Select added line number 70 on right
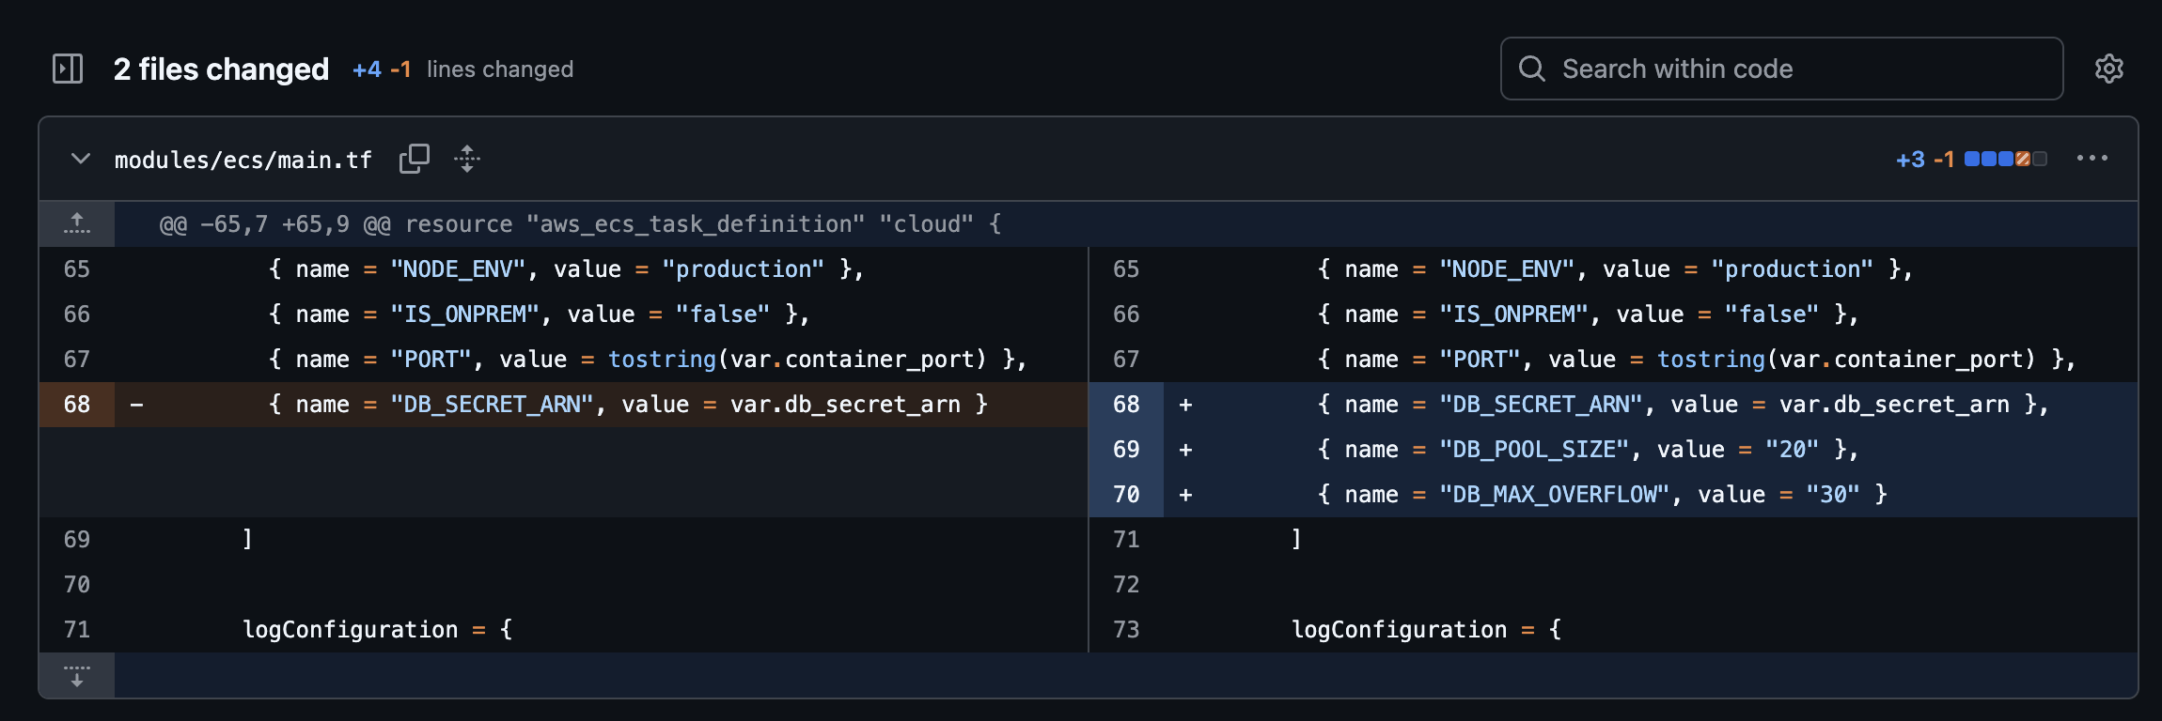2162x721 pixels. click(x=1126, y=495)
